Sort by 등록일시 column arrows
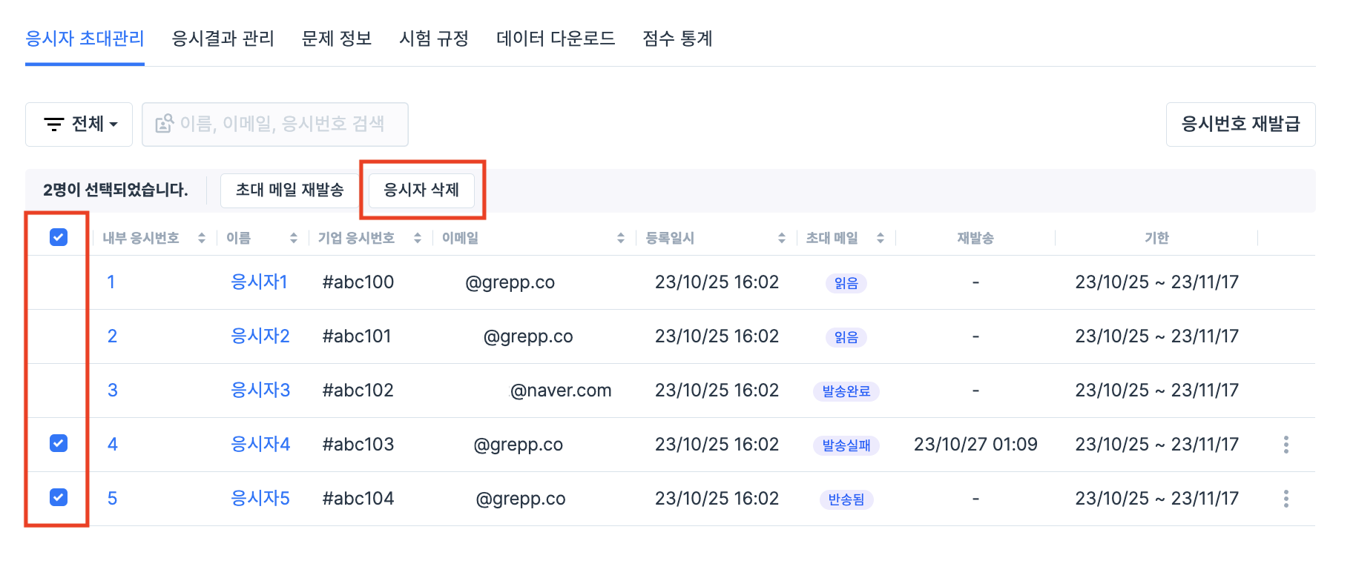This screenshot has width=1356, height=578. [781, 238]
